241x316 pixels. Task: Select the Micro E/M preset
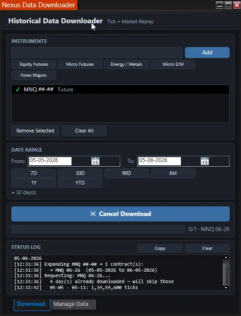[173, 64]
